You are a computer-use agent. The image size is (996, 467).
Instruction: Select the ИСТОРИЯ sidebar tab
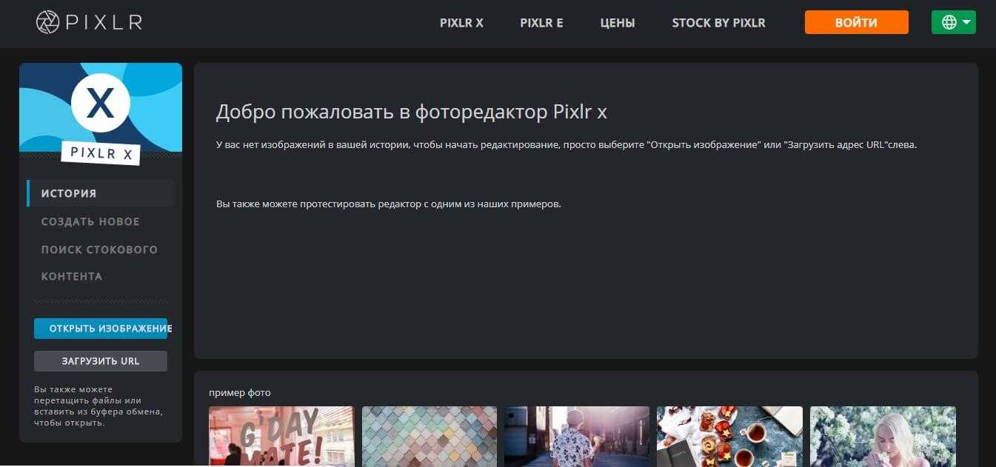tap(69, 193)
